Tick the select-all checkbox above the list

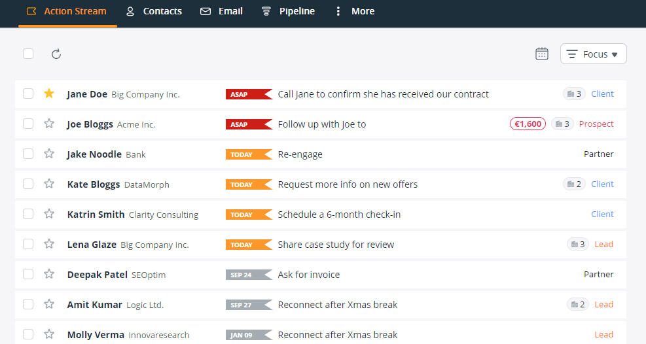click(28, 54)
